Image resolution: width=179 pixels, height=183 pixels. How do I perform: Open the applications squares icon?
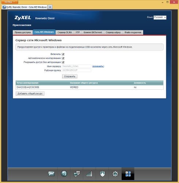(128, 174)
